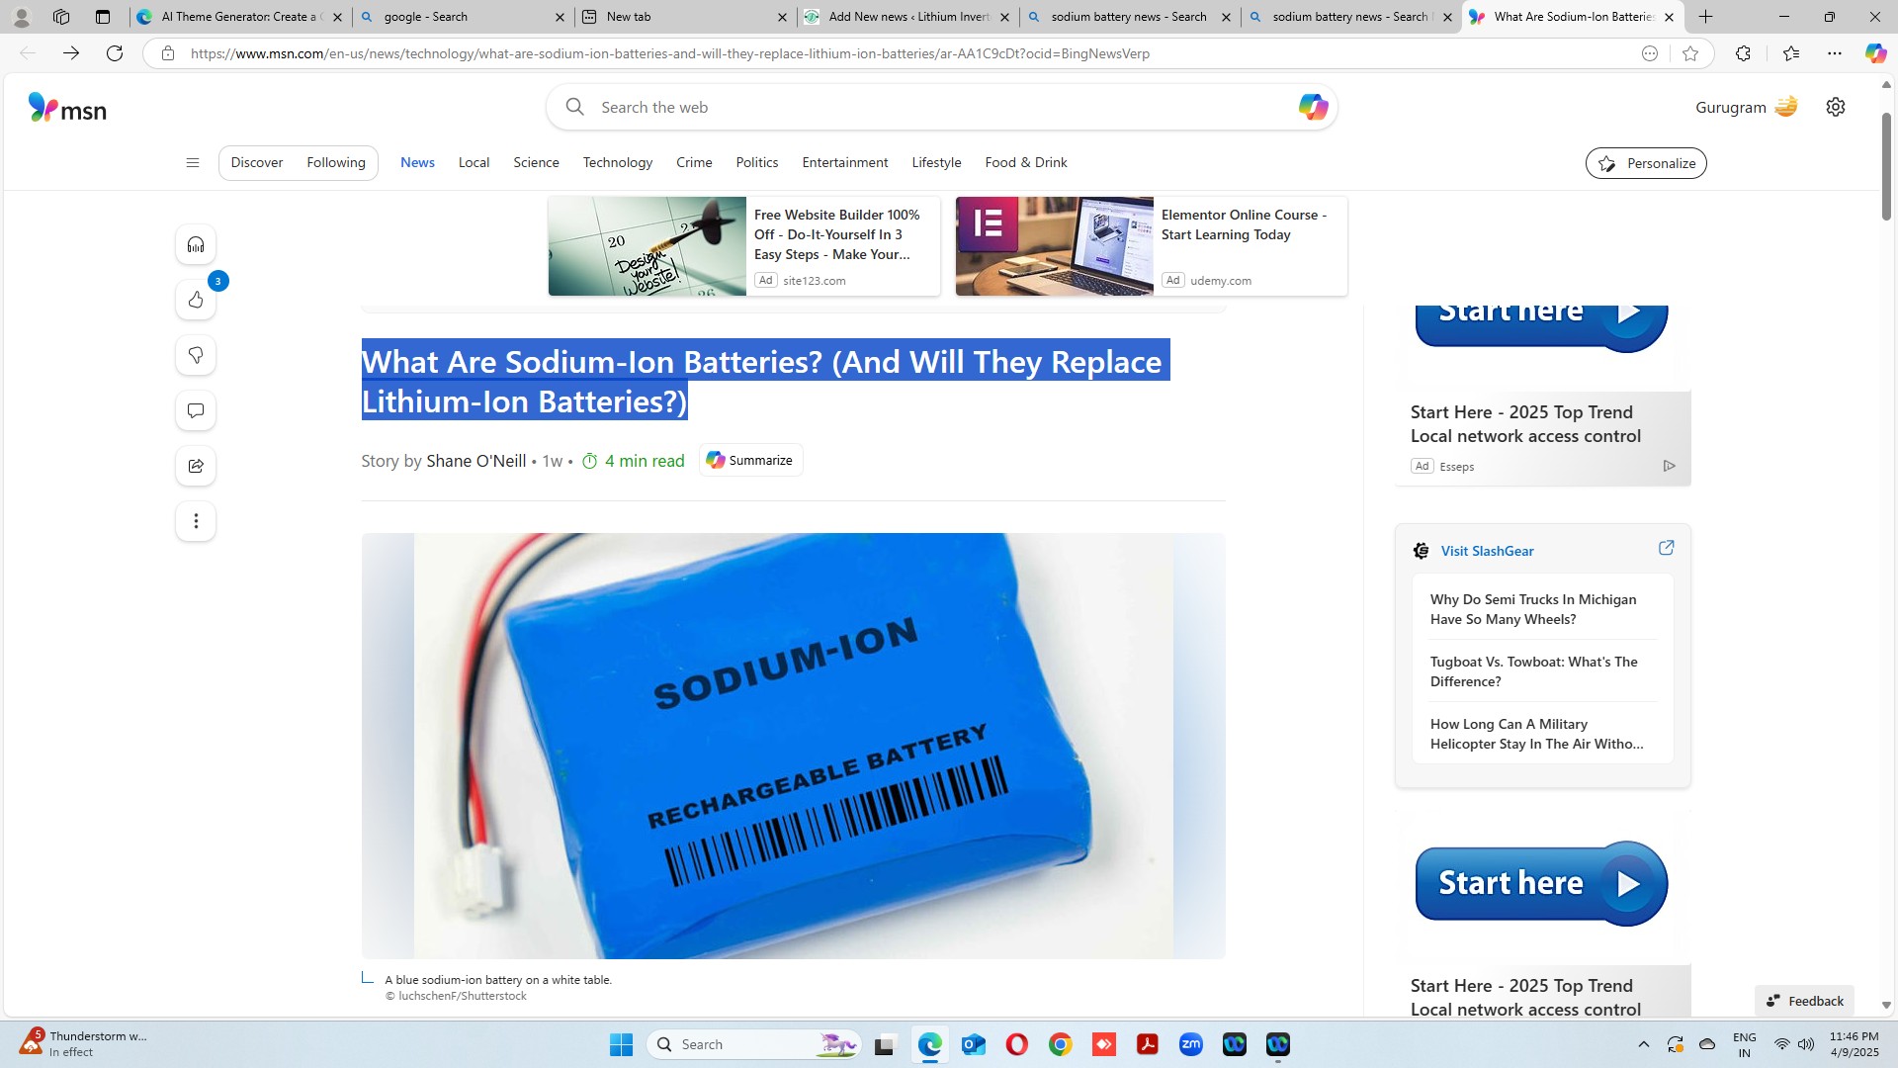Click the Personalize button
Screen dimensions: 1898x1068
(1645, 163)
